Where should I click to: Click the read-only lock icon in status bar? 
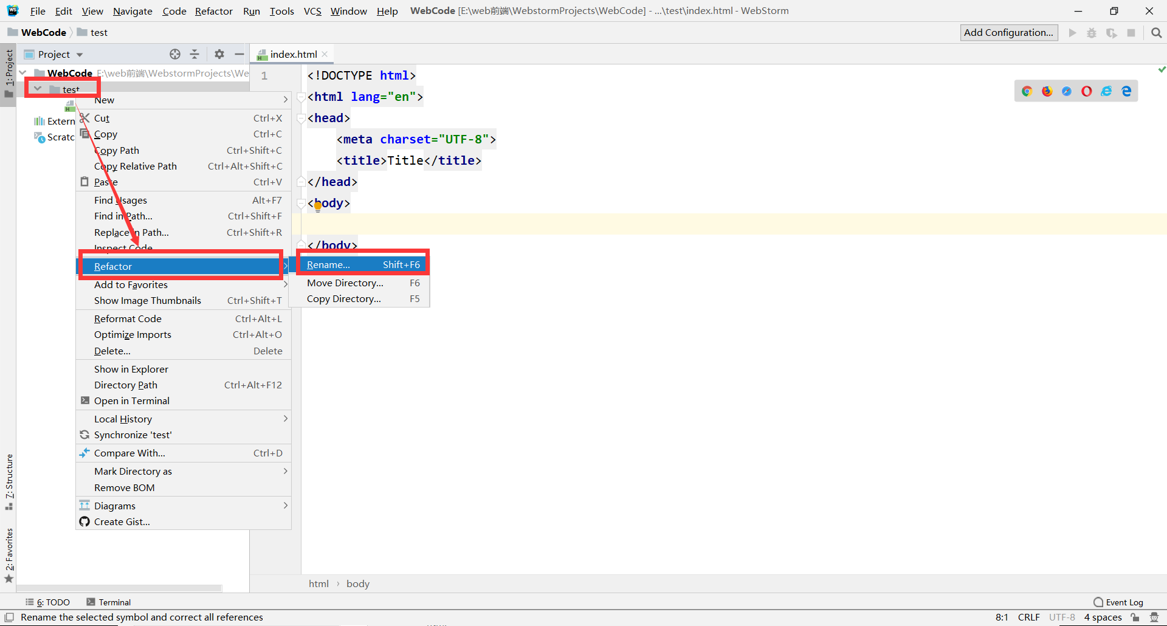pyautogui.click(x=1135, y=617)
